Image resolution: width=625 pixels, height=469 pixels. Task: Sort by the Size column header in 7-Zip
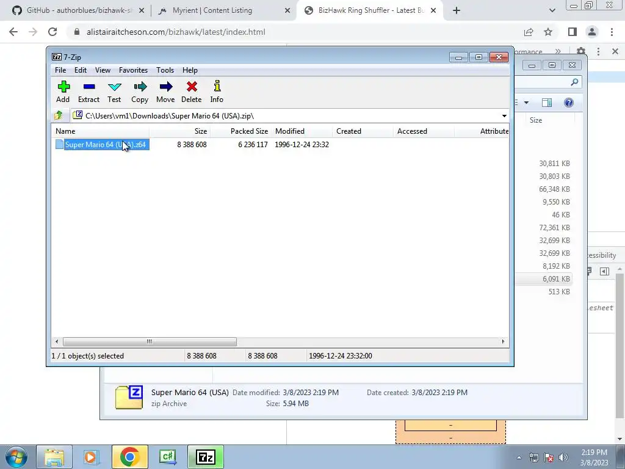click(x=180, y=131)
